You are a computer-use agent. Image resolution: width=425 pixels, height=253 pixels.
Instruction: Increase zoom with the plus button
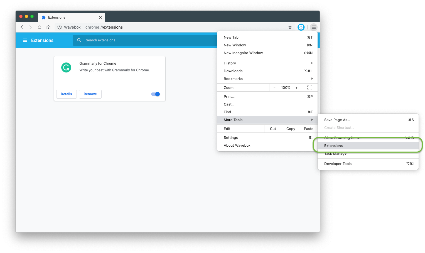pos(296,88)
